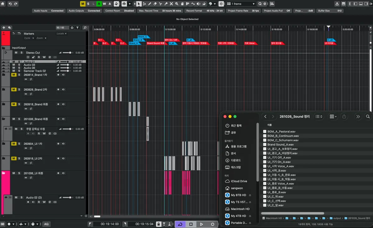373x228 pixels.
Task: Click the Stop transport button
Action: [191, 224]
